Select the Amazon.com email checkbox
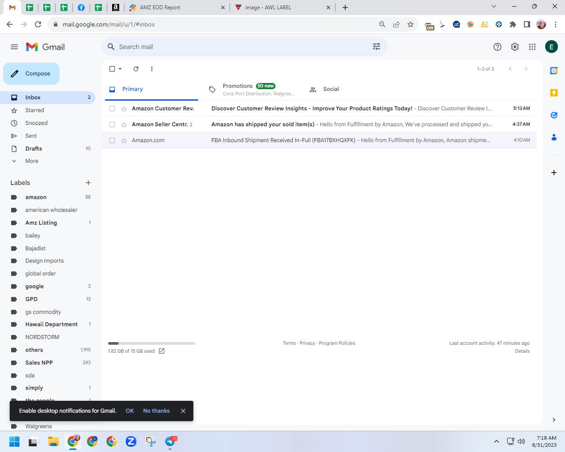 [x=112, y=140]
